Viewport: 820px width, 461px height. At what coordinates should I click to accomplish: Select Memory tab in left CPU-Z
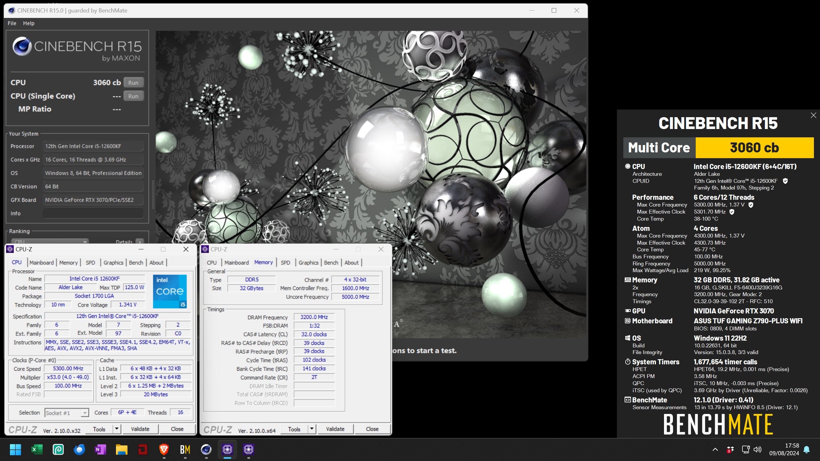pyautogui.click(x=68, y=263)
